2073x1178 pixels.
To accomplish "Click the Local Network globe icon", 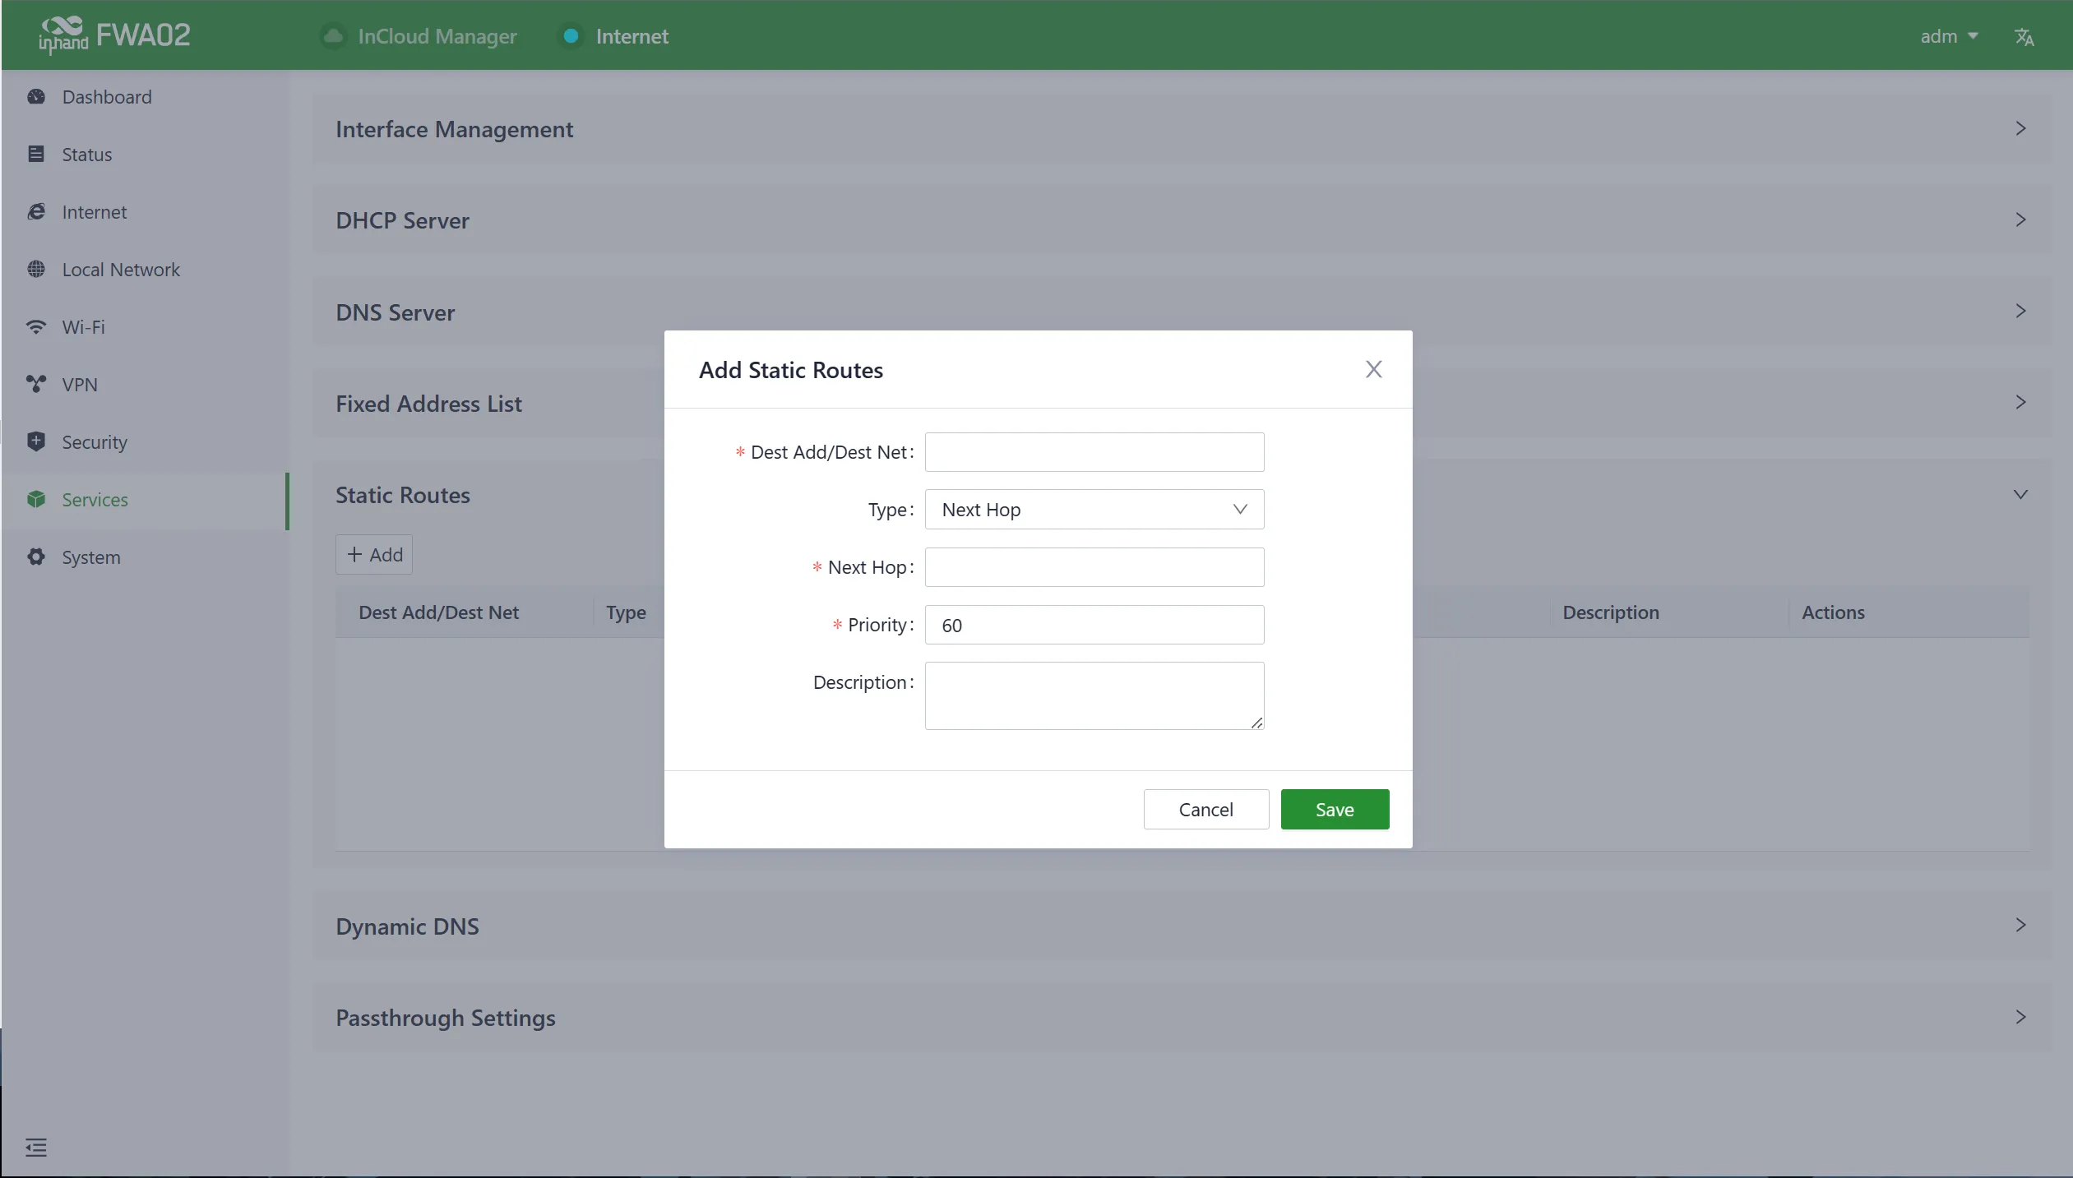I will pos(36,270).
